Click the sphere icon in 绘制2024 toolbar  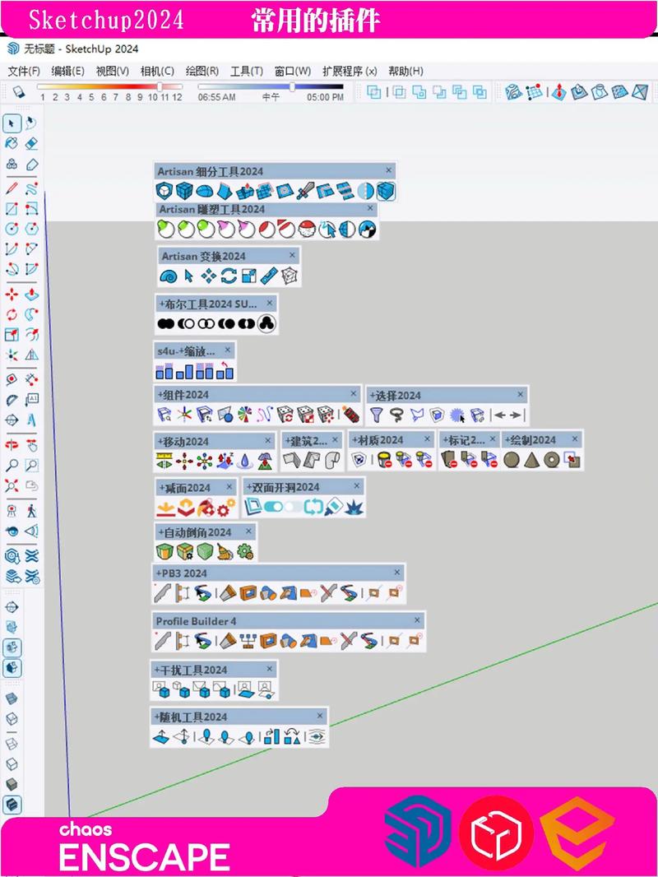click(x=511, y=460)
